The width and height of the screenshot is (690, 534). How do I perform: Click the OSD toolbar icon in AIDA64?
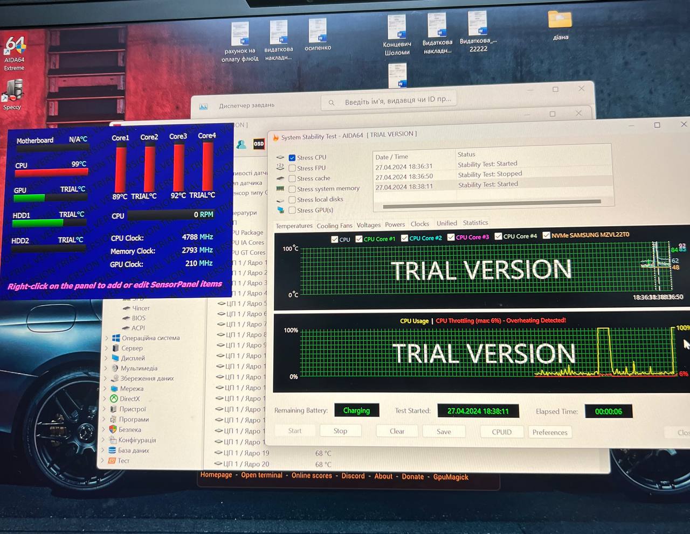pyautogui.click(x=259, y=144)
